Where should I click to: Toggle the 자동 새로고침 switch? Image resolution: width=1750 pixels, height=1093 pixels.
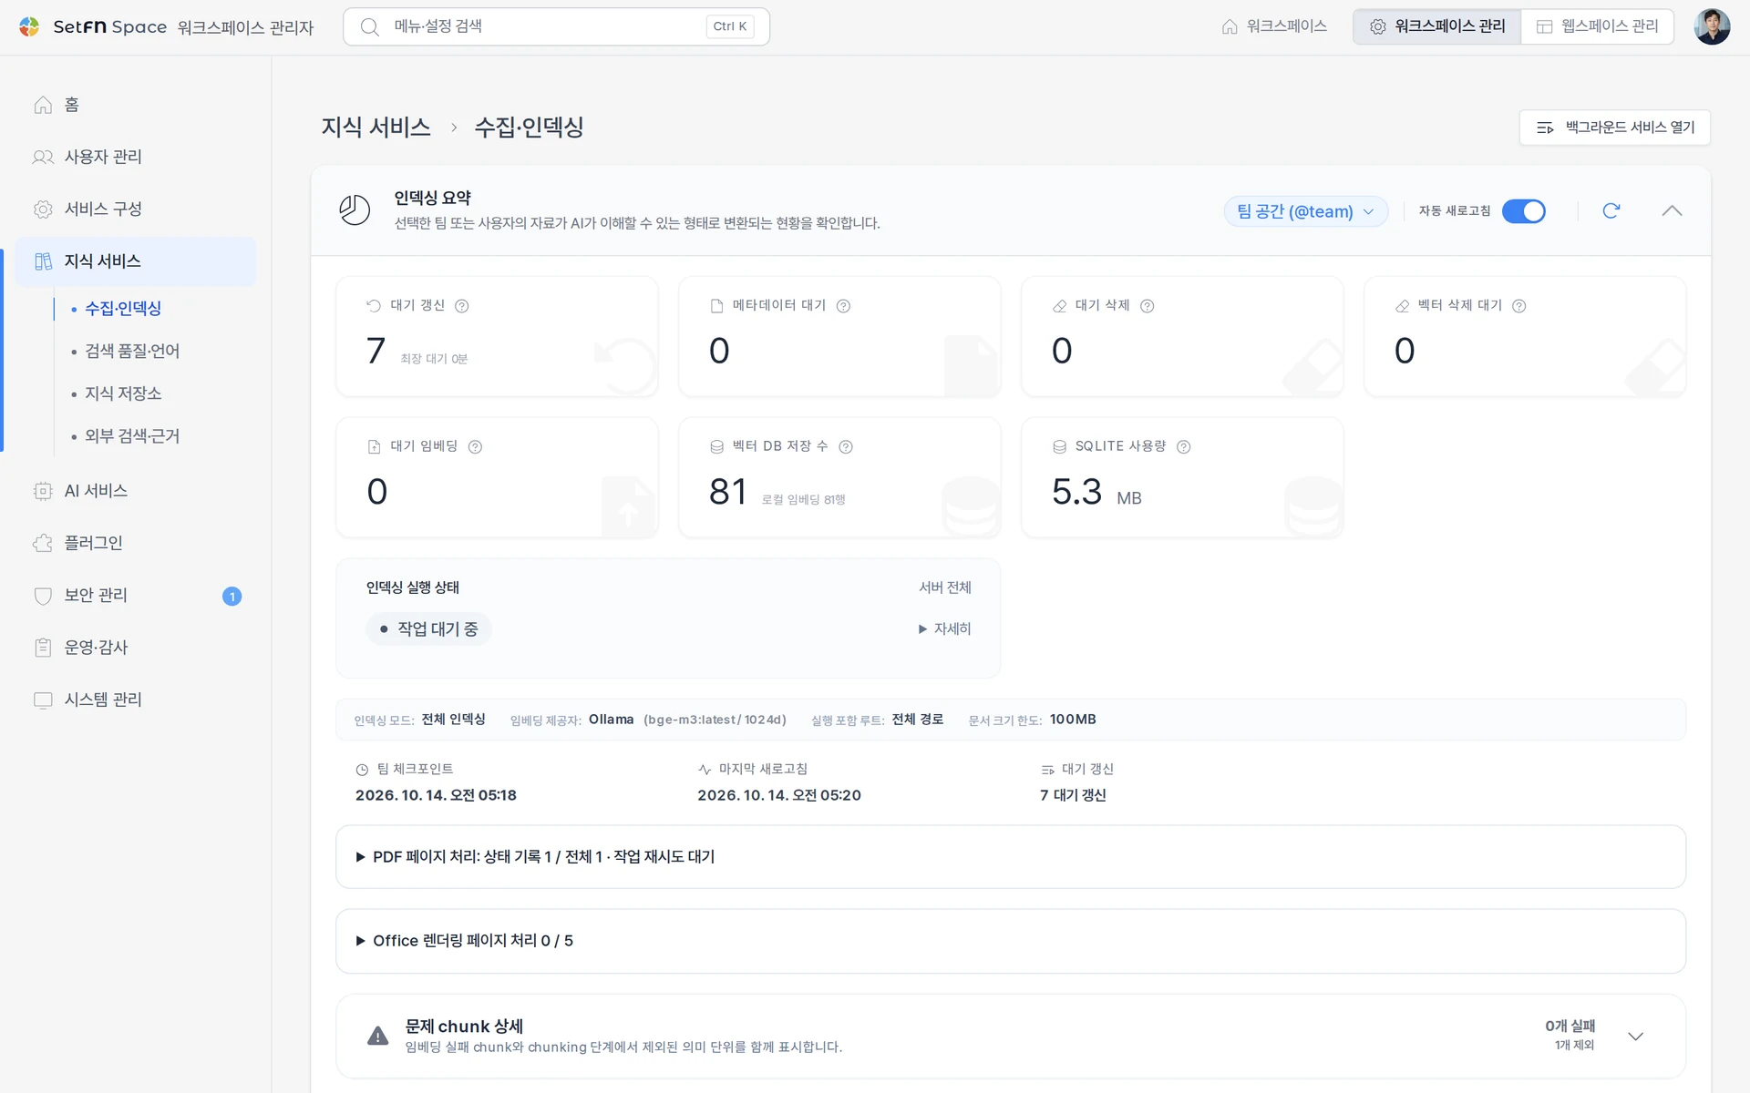(x=1524, y=210)
